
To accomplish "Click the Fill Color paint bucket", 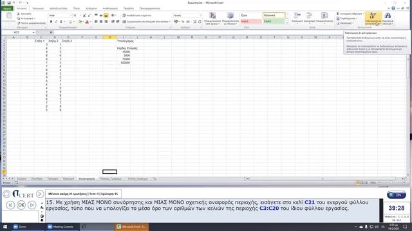I will (80, 21).
